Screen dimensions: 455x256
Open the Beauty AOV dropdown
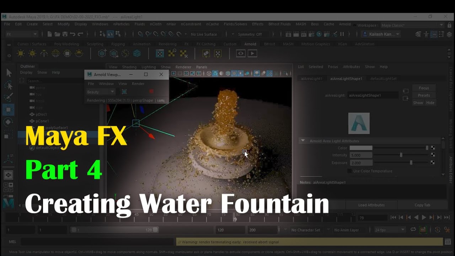(x=101, y=92)
